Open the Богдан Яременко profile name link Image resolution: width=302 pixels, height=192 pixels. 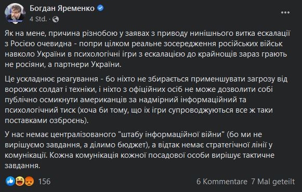62,8
